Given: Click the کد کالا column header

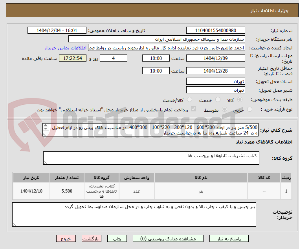Looking at the screenshot, I should (264, 178).
